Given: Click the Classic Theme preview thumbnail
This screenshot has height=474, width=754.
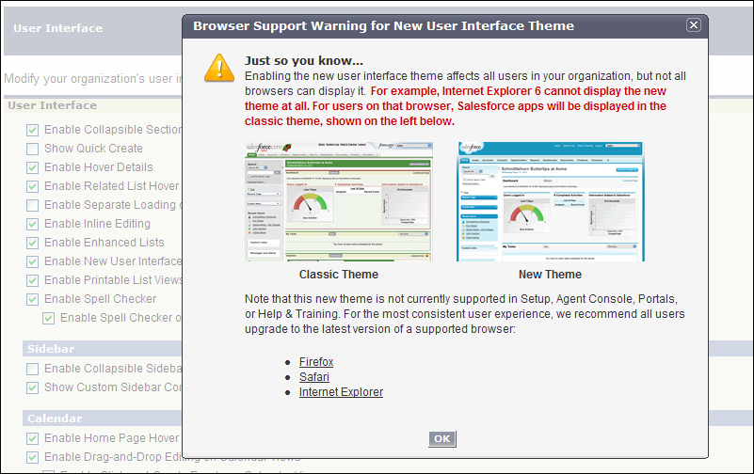Looking at the screenshot, I should tap(339, 201).
